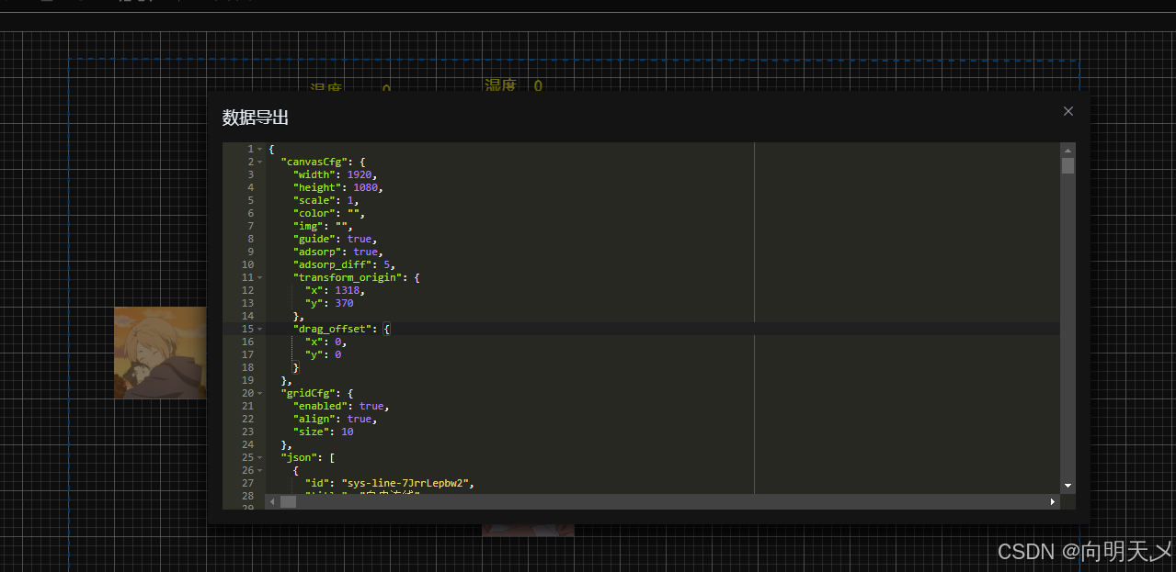Screen dimensions: 1176x572
Task: Collapse the gridCfg block on line 20
Action: tap(260, 393)
